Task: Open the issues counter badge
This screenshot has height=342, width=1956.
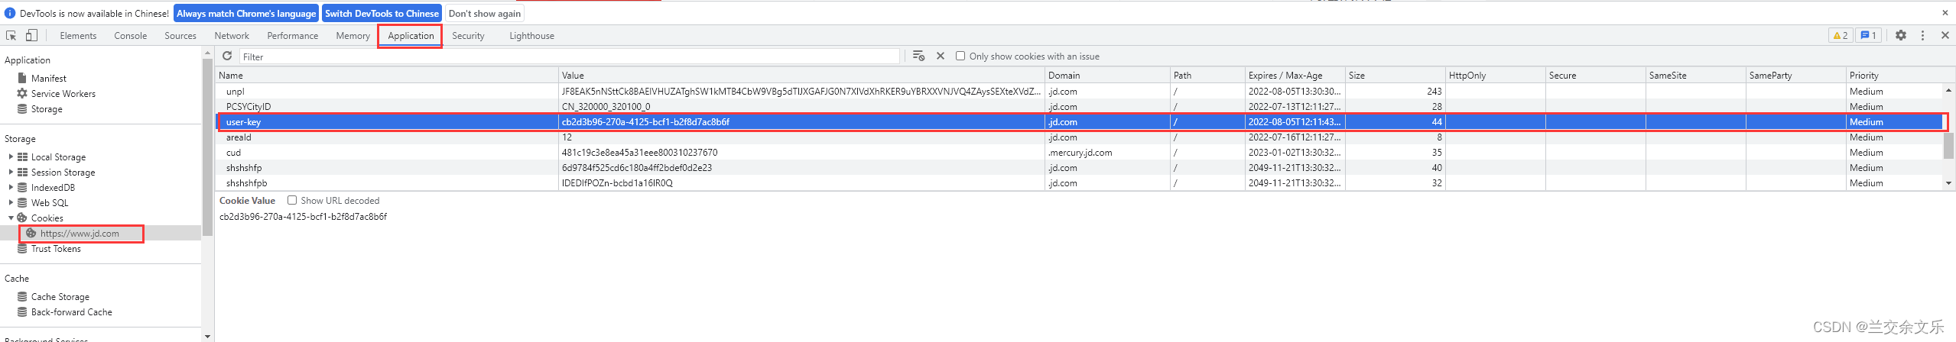Action: (x=1868, y=35)
